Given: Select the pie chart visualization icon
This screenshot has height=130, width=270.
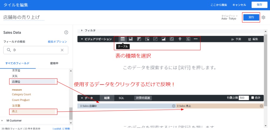Looking at the screenshot, I should 172,39.
